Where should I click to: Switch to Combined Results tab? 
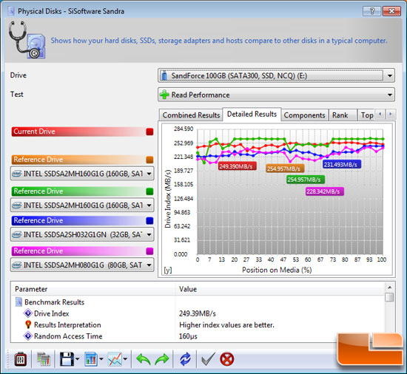(x=191, y=115)
